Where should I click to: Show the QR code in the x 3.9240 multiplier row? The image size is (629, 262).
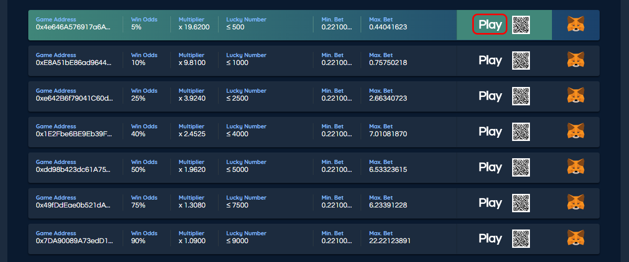coord(521,96)
